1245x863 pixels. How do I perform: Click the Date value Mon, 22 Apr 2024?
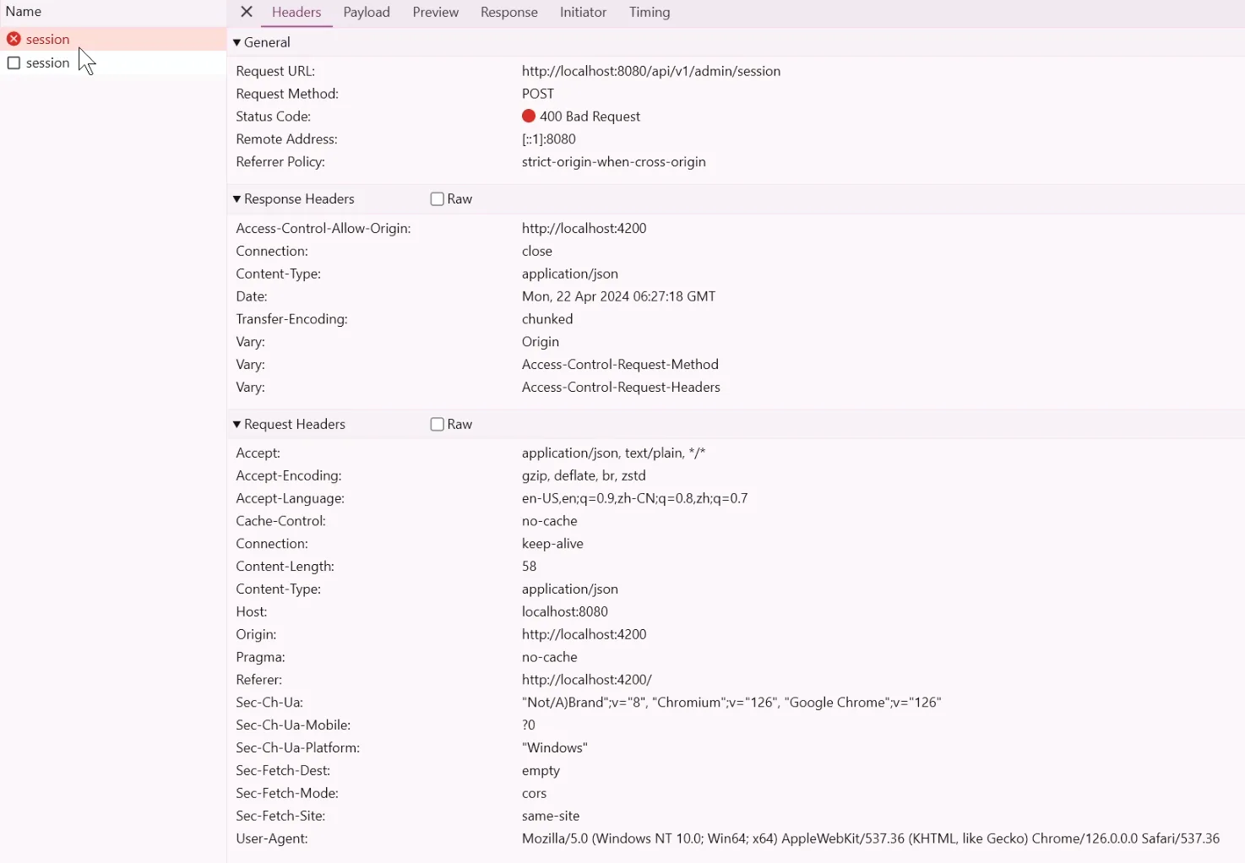tap(619, 297)
